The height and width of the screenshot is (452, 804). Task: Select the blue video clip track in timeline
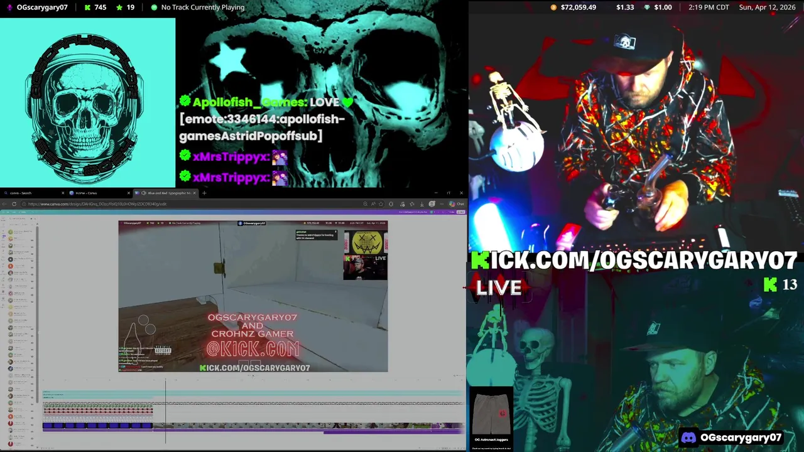[97, 426]
